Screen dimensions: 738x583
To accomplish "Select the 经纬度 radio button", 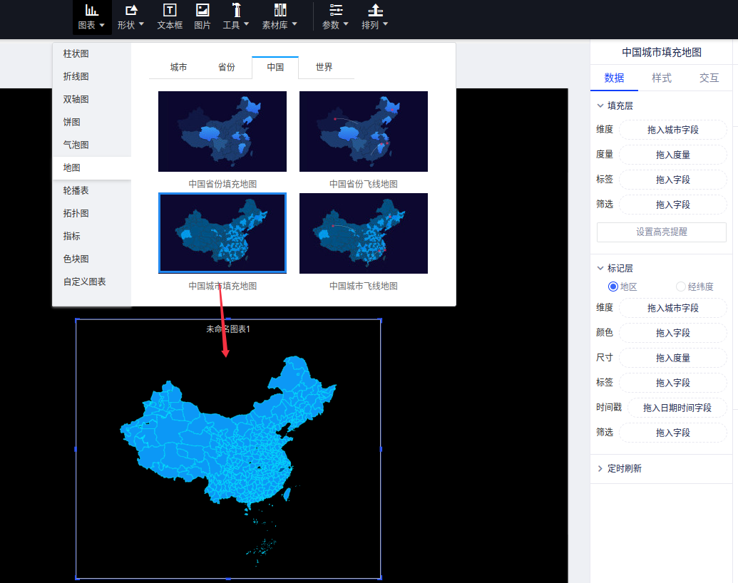I will click(680, 287).
